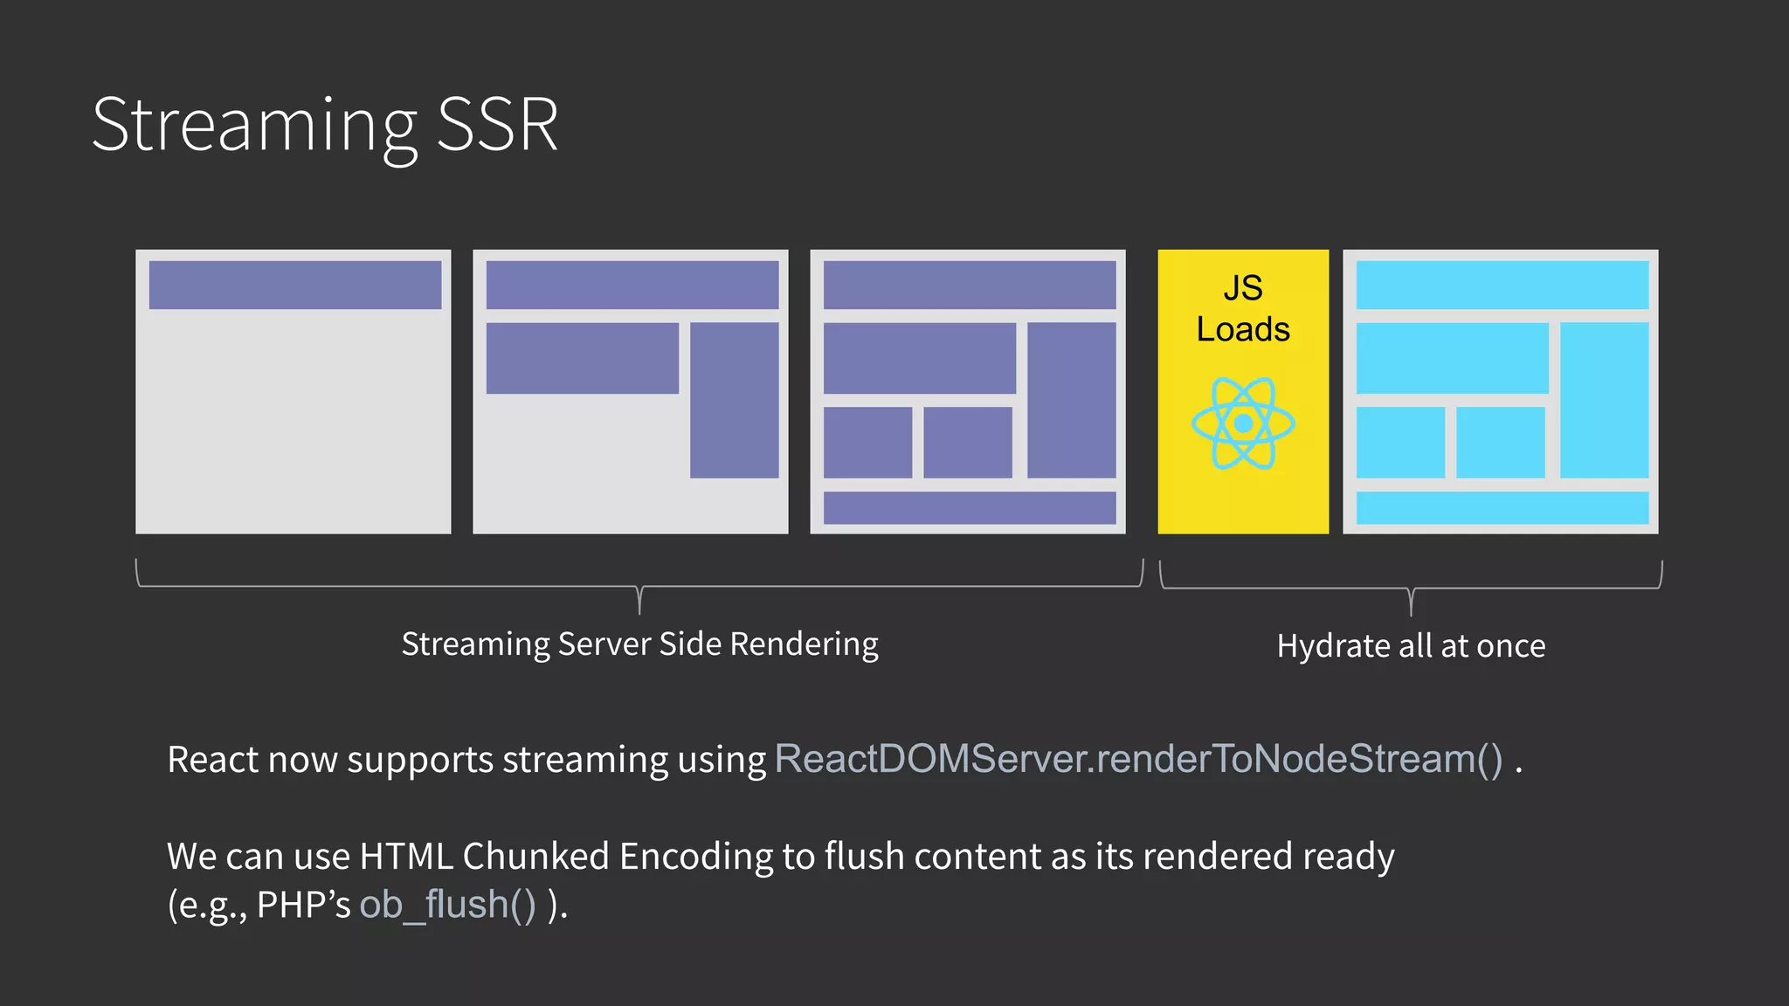
Task: Click the yellow JS Loads panel
Action: point(1242,498)
